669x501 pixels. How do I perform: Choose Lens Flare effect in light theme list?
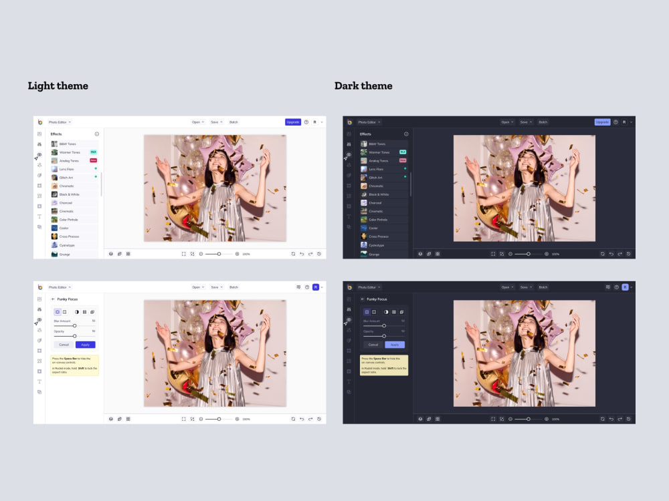click(x=74, y=169)
